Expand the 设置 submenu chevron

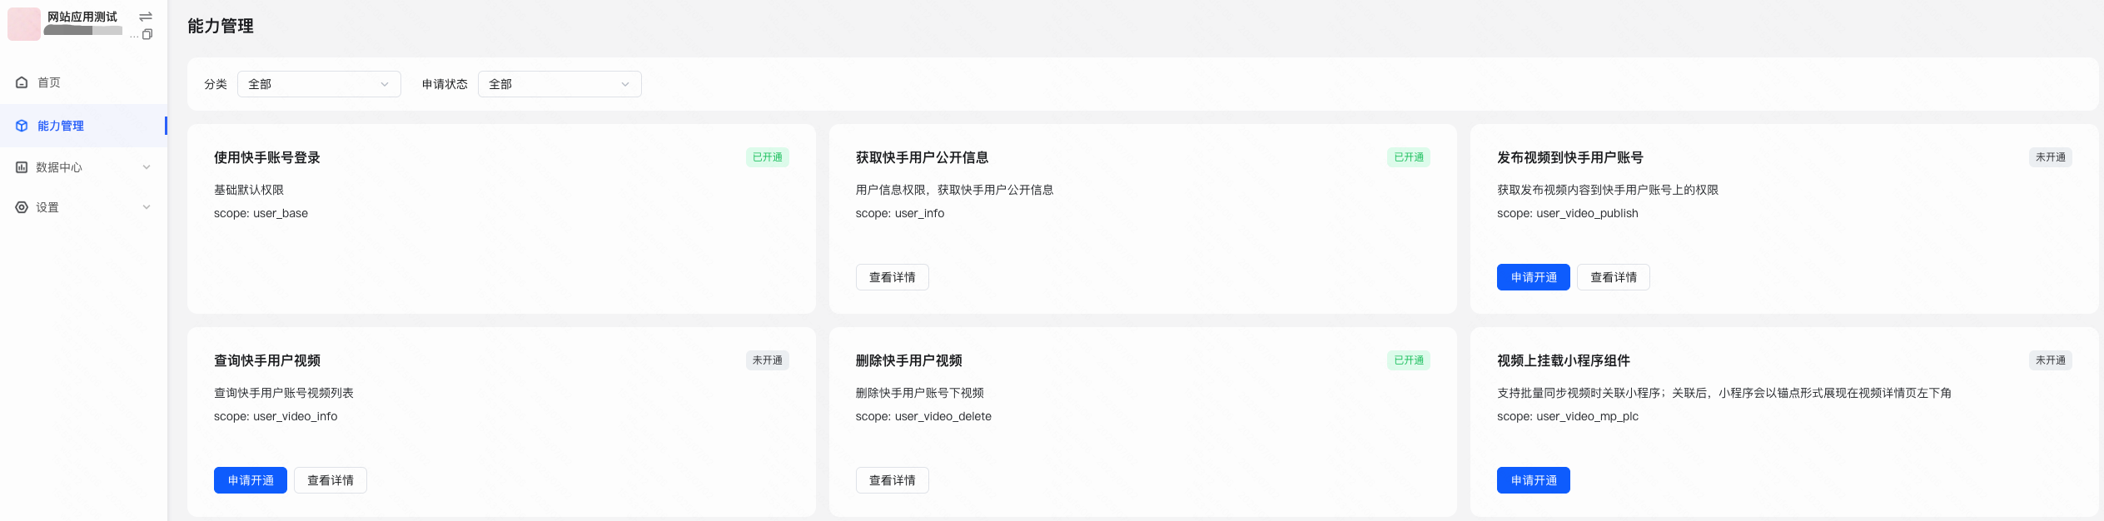(x=147, y=207)
